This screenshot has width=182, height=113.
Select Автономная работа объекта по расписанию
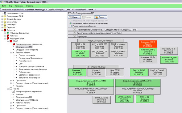click(x=71, y=23)
